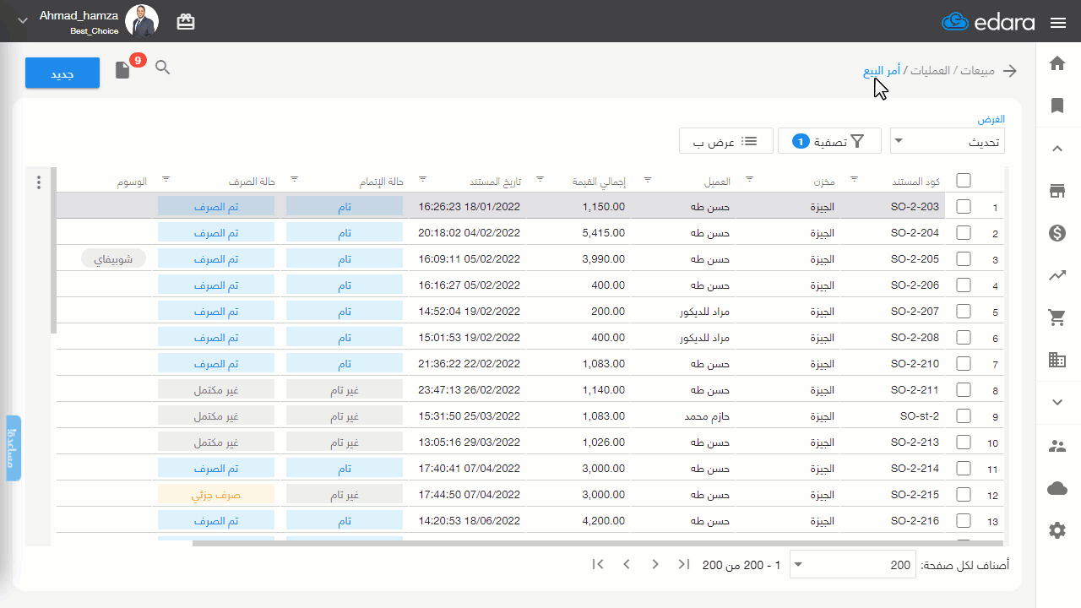Viewport: 1081px width, 608px height.
Task: Click the شوبيفاي tag in row SO-2-205
Action: coord(114,258)
